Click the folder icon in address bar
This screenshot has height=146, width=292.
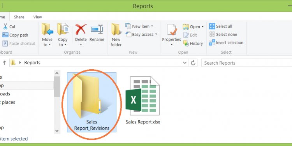click(13, 63)
